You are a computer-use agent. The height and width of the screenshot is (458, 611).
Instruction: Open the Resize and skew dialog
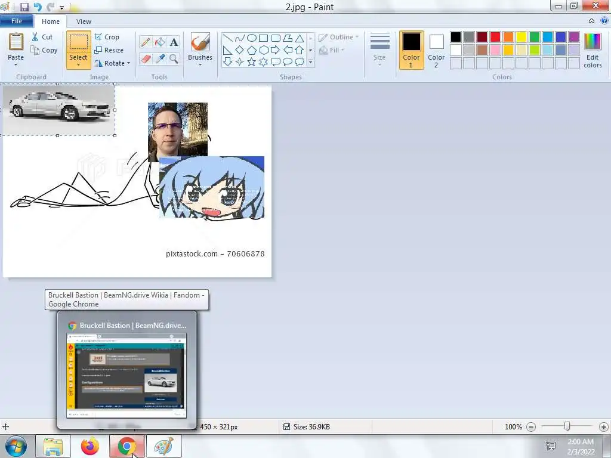(x=109, y=50)
